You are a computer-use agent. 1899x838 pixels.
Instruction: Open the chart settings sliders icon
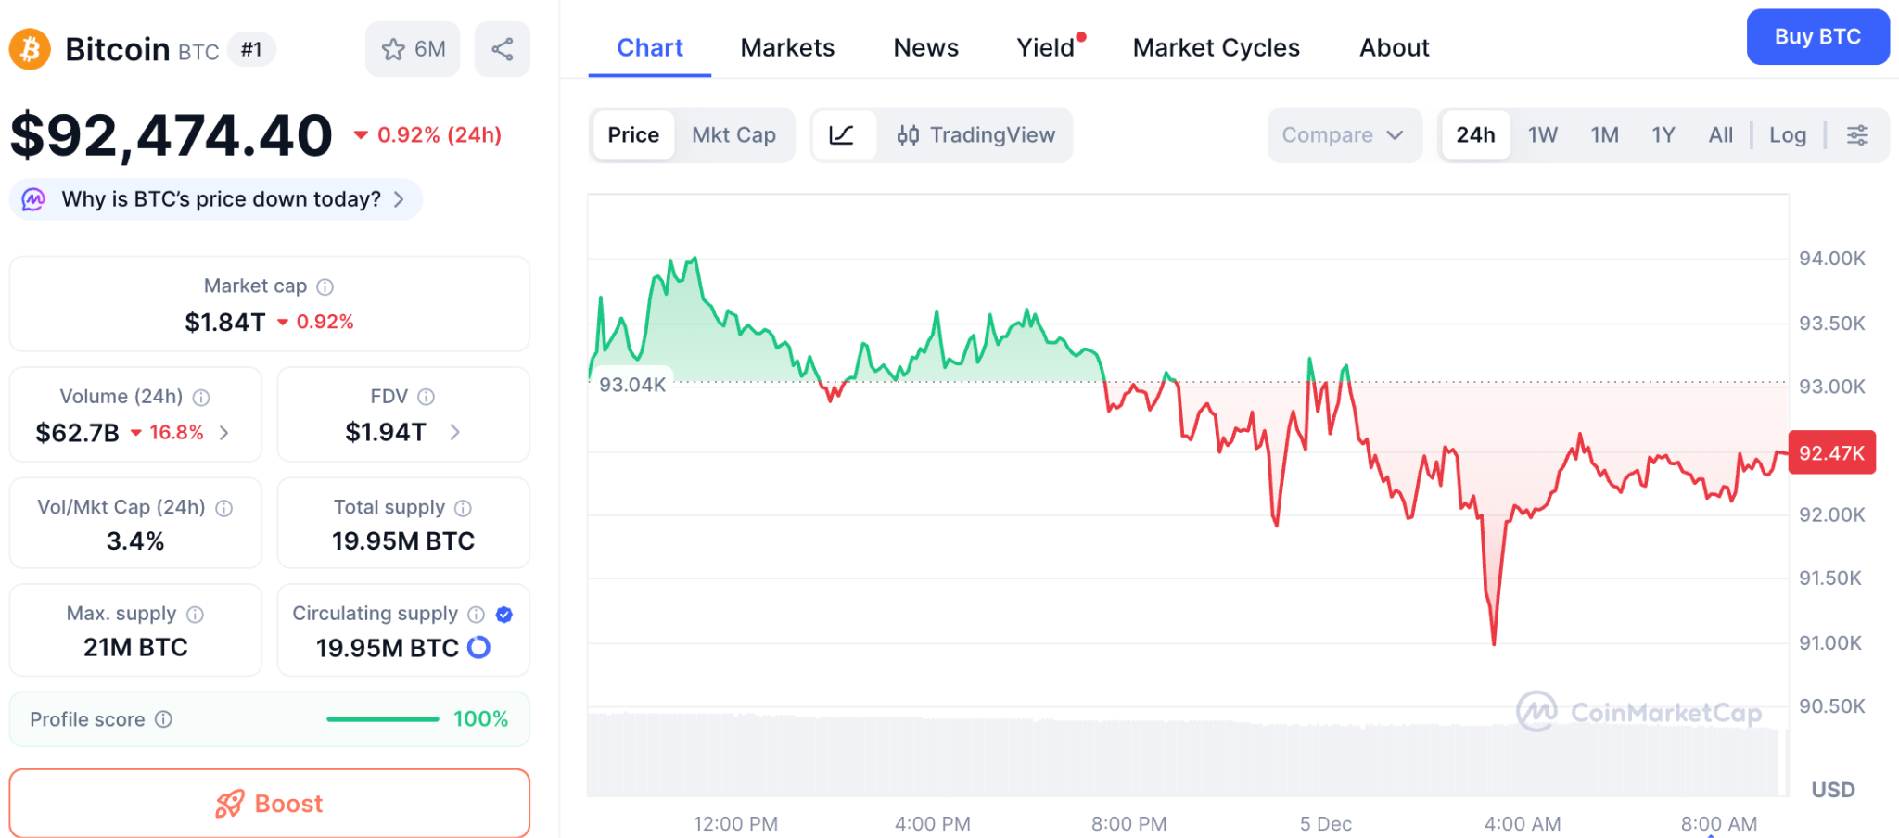tap(1857, 135)
